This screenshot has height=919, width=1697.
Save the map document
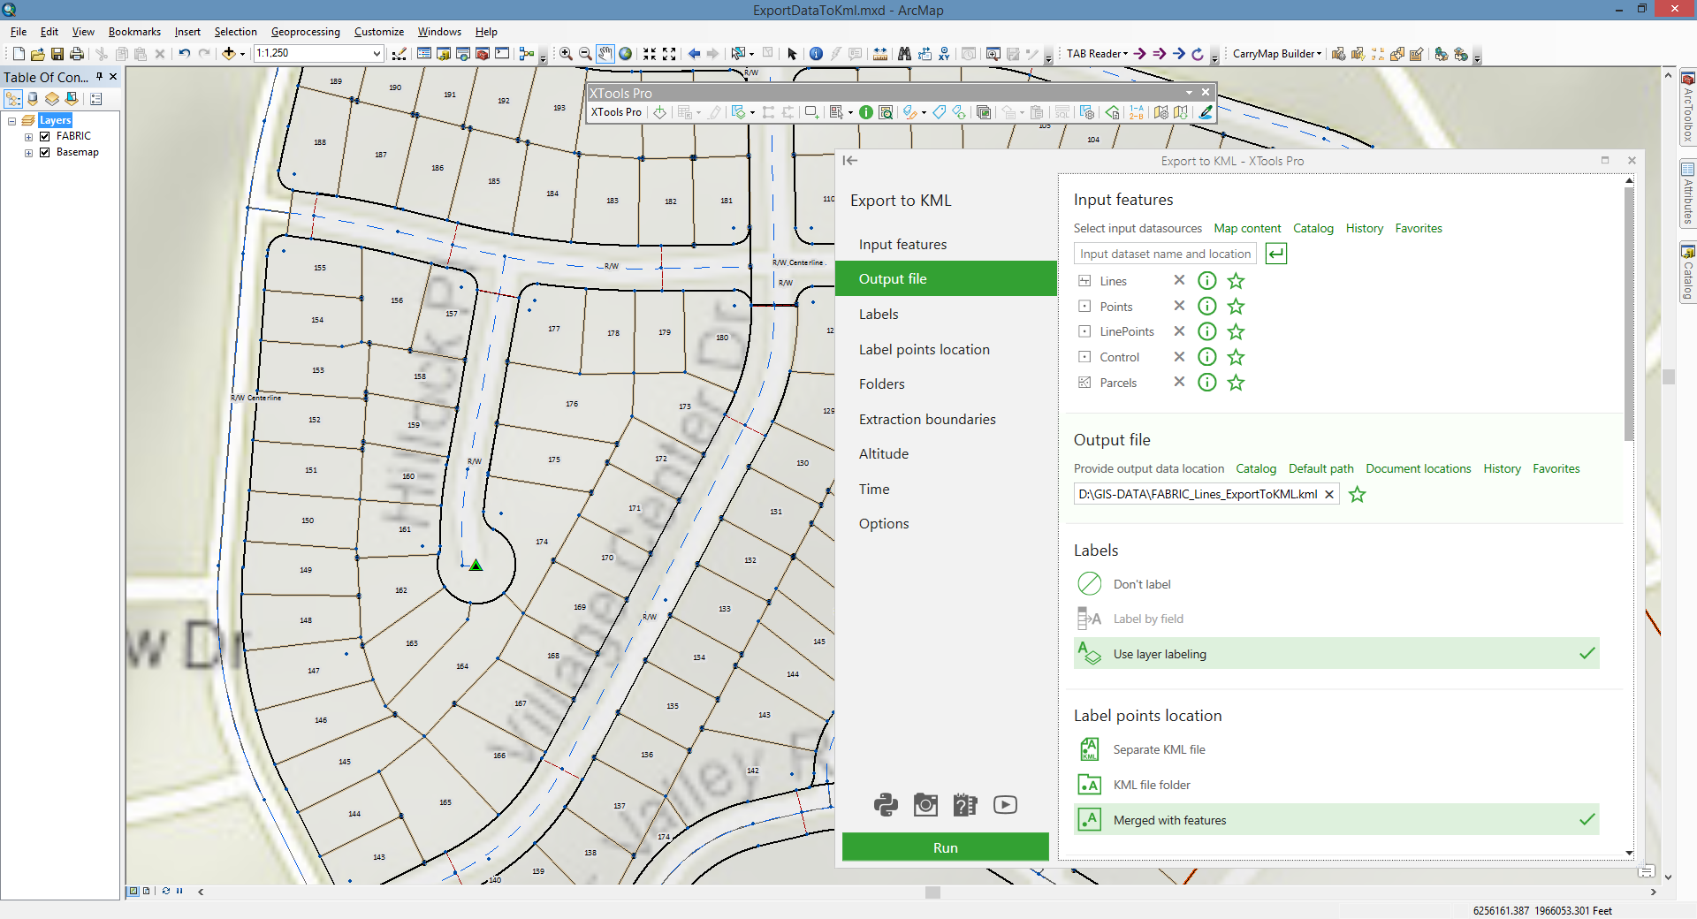(x=57, y=54)
